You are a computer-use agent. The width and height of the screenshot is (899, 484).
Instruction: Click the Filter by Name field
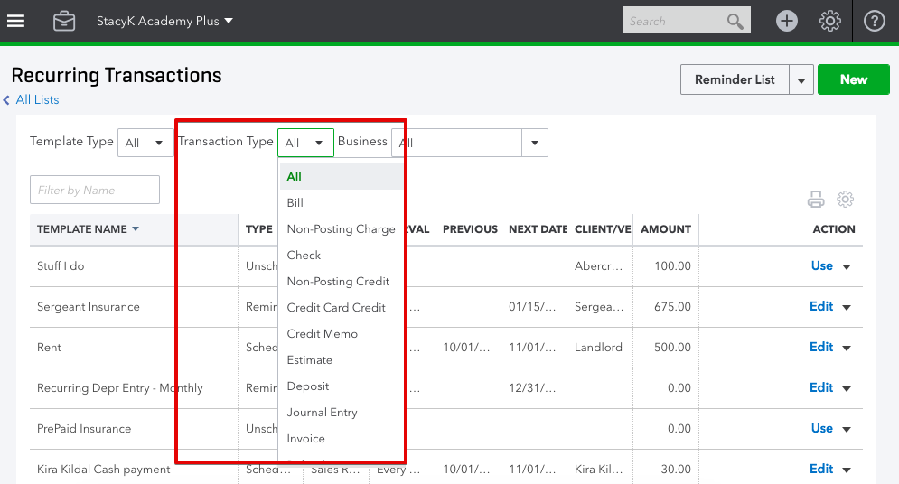click(95, 190)
